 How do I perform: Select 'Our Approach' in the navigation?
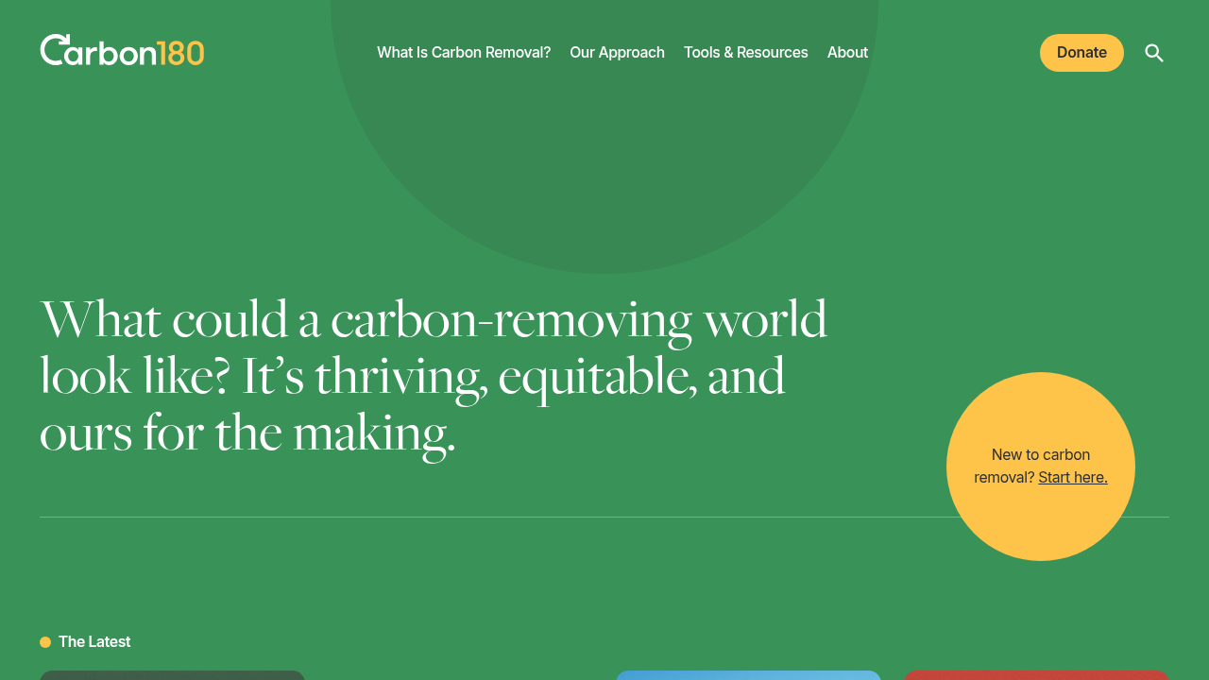pos(617,52)
